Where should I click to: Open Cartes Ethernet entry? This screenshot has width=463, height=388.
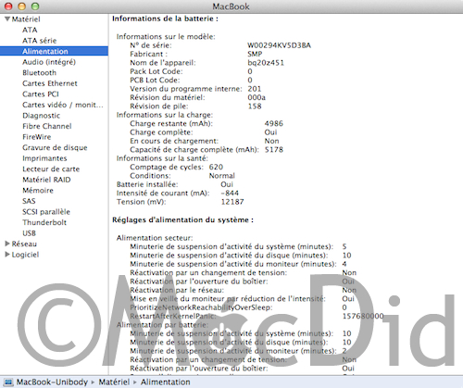50,83
